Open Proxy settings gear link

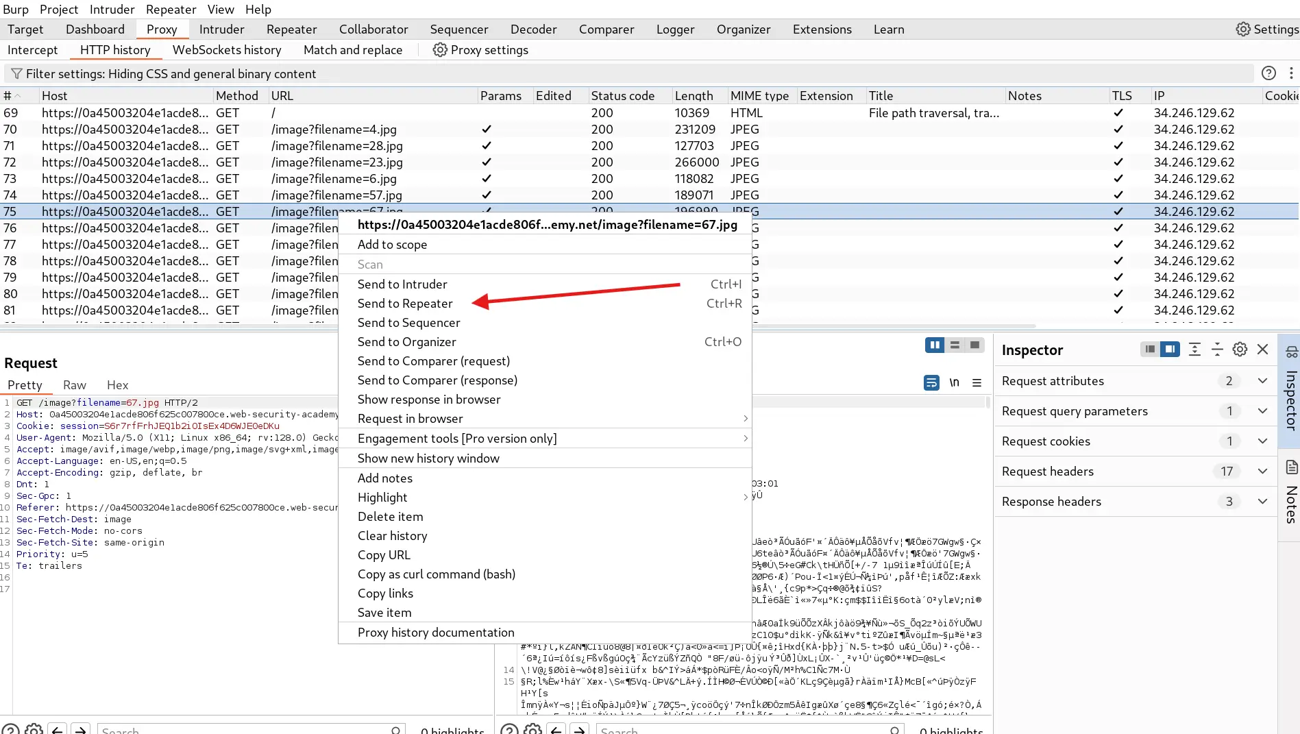480,50
